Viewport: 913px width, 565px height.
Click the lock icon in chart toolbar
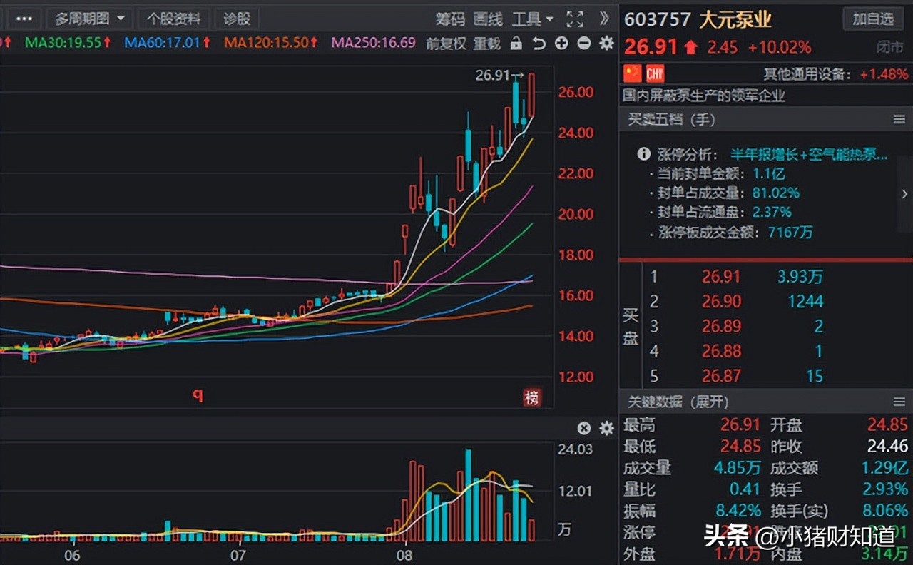click(x=516, y=44)
